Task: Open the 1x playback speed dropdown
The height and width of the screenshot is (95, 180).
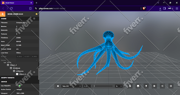Action: [119, 86]
